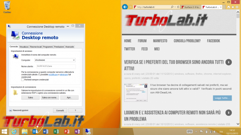This screenshot has width=241, height=135.
Task: Open the MANIFESTO menu item
Action: coord(160,41)
